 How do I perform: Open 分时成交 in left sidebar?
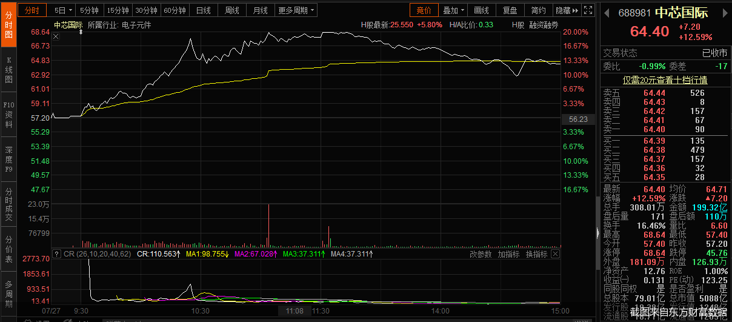pos(8,205)
